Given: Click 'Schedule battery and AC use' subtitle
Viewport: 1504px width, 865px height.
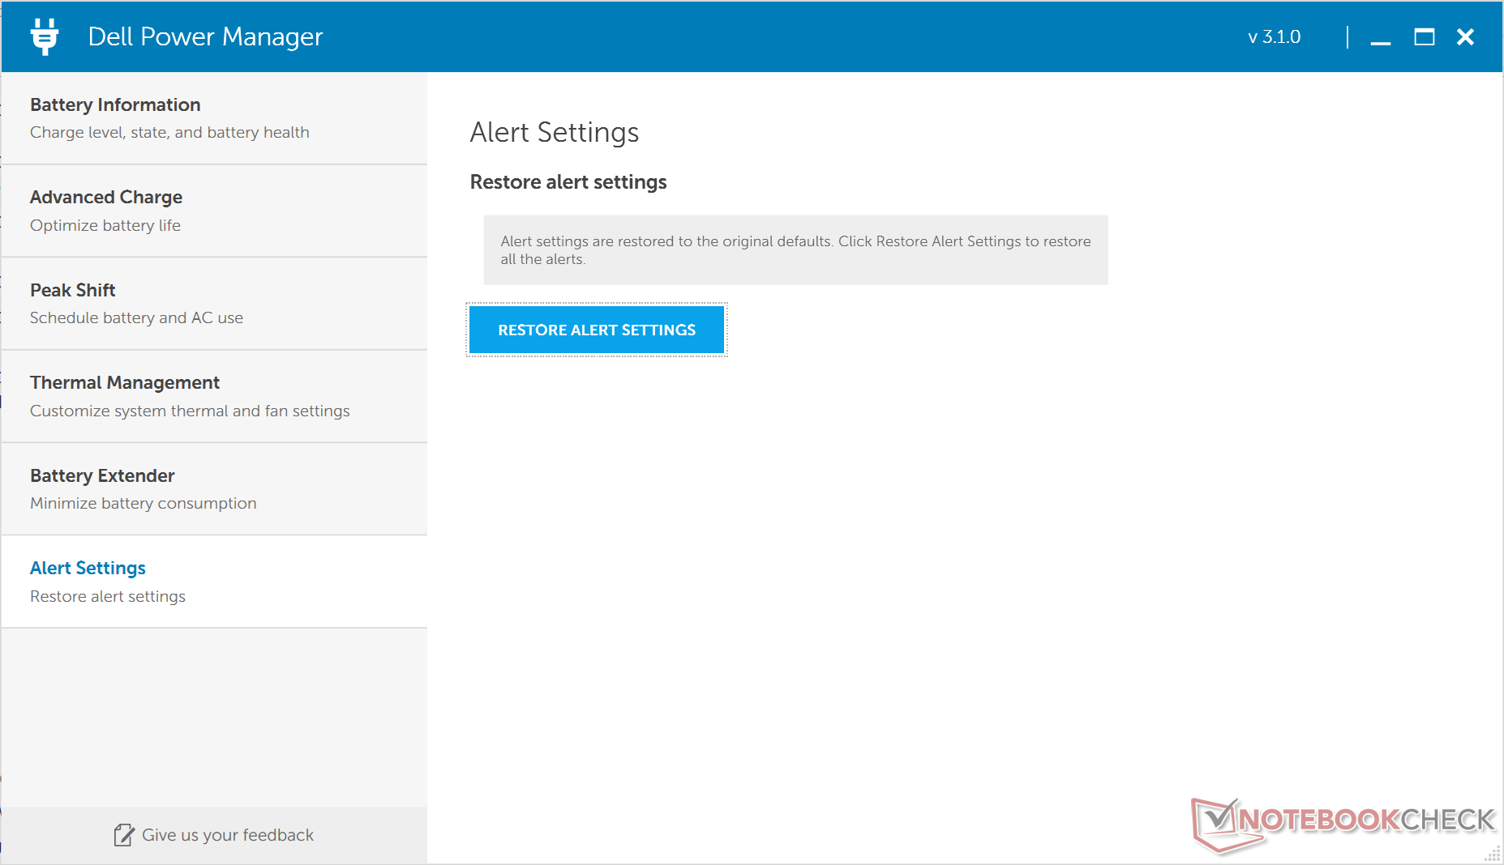Looking at the screenshot, I should click(136, 317).
